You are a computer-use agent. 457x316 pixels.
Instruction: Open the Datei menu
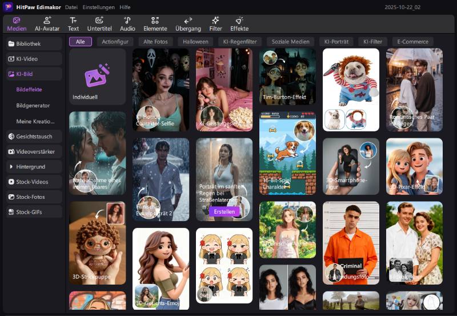click(x=71, y=7)
